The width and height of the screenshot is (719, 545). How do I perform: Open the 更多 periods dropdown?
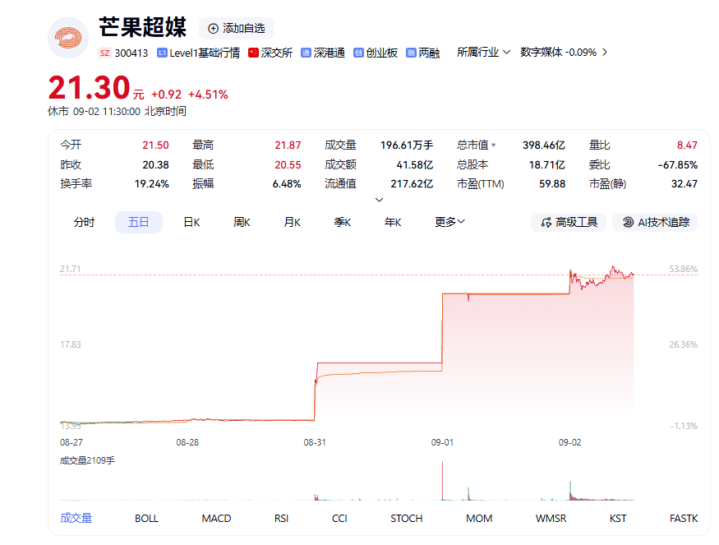point(449,223)
